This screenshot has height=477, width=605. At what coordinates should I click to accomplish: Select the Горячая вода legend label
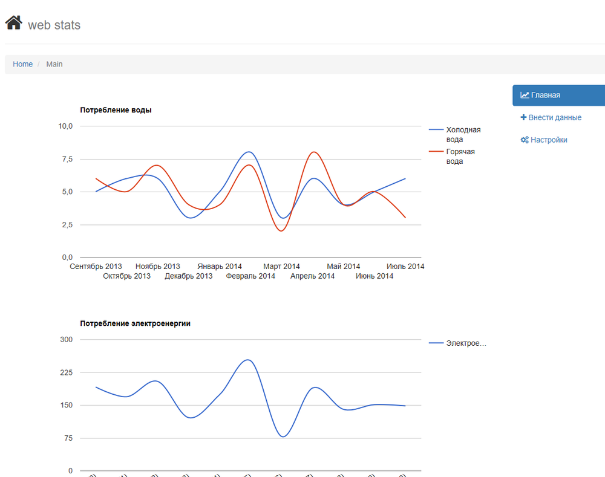460,157
